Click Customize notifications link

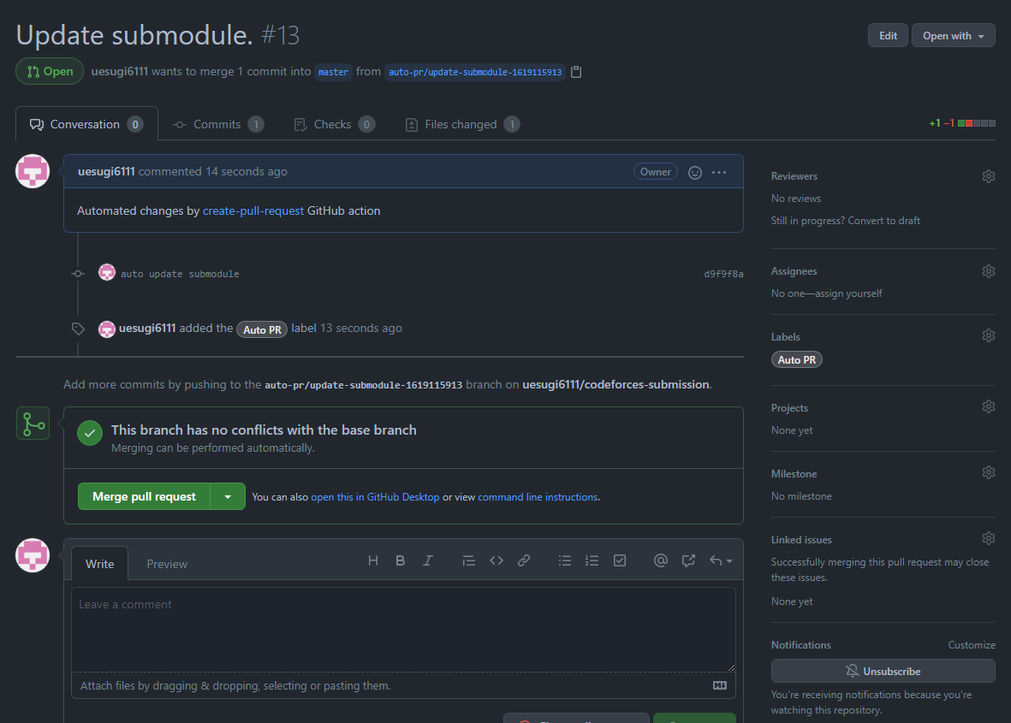coord(971,645)
